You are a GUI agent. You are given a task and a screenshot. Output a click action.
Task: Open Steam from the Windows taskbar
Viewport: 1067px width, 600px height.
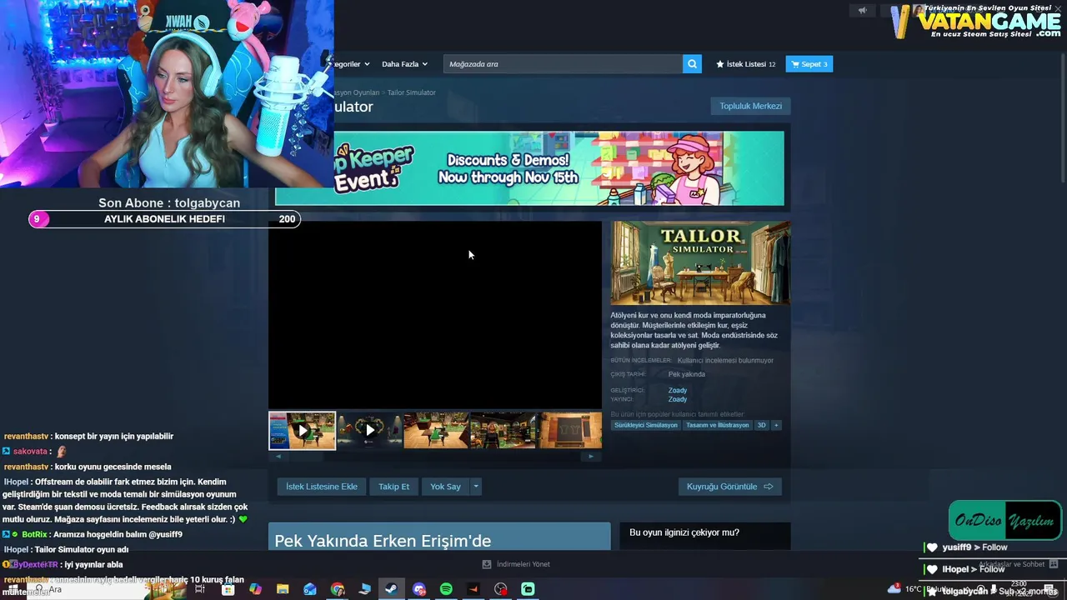(x=391, y=589)
